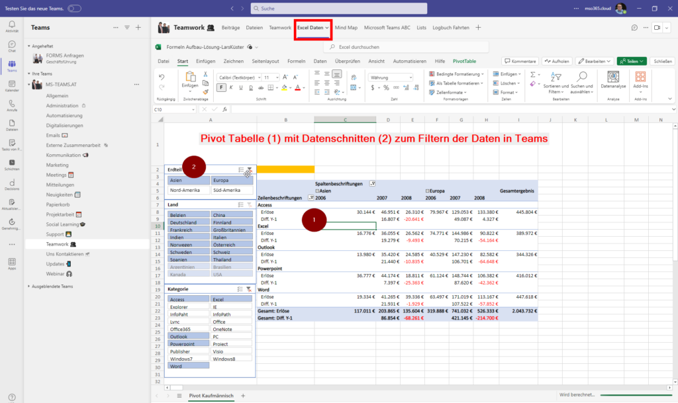Open Chat in the Teams sidebar

coord(12,46)
